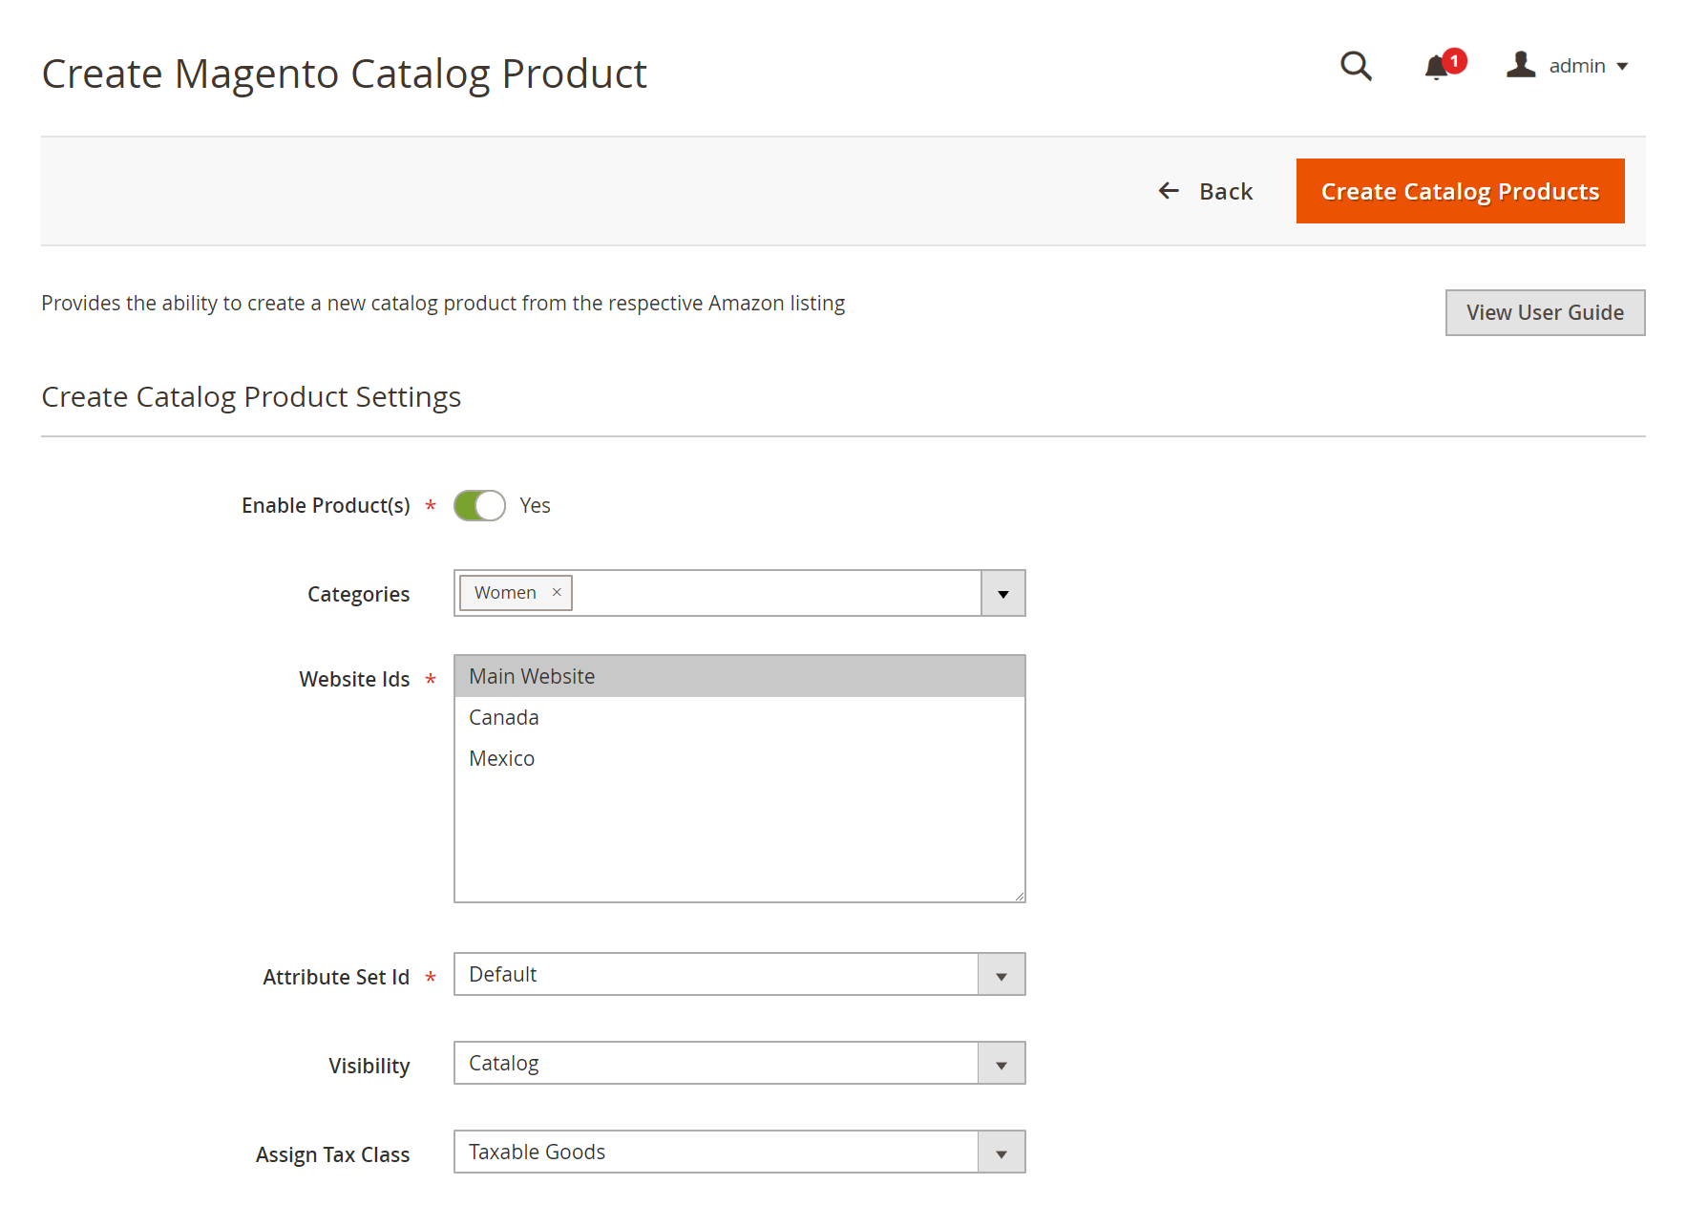Remove the Women category tag
1687x1227 pixels.
click(557, 592)
